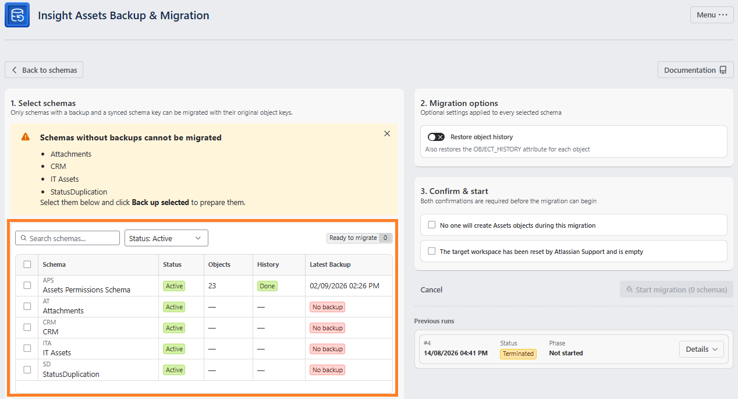Click Start migration (0 schemas) button
The height and width of the screenshot is (399, 738).
click(676, 289)
